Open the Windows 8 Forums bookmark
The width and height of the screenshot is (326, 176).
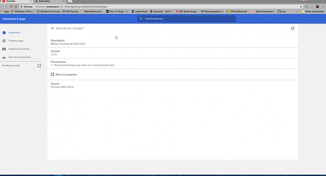pos(48,11)
